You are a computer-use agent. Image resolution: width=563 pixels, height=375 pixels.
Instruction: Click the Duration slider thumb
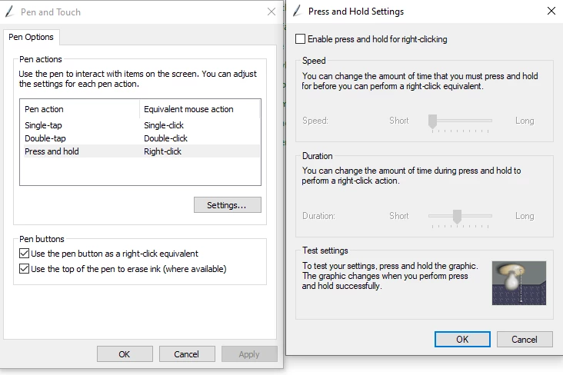pos(457,217)
